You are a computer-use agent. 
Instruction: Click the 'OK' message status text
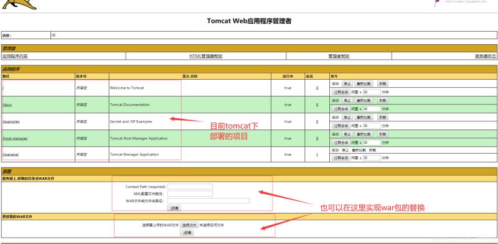pos(54,35)
